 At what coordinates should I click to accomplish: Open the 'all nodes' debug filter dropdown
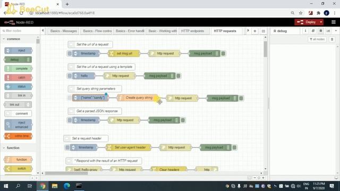317,39
